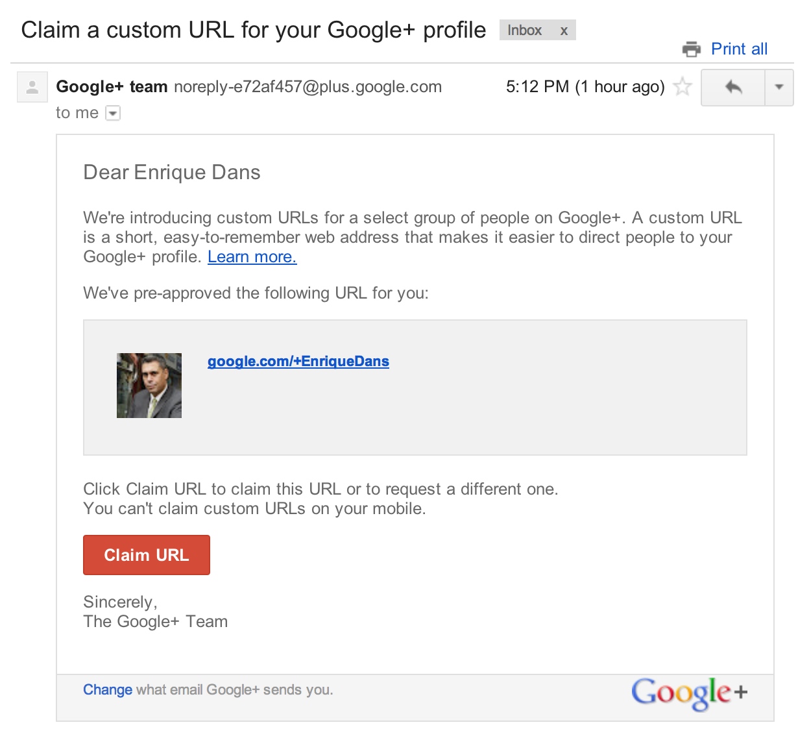798x740 pixels.
Task: Remove the Inbox label with x
Action: 564,31
